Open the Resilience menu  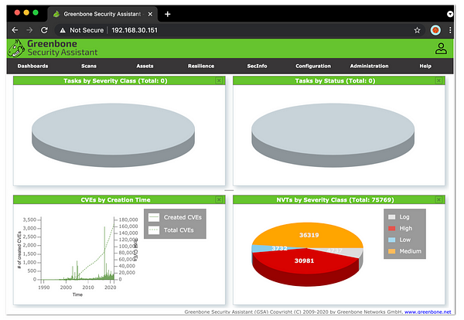(201, 66)
